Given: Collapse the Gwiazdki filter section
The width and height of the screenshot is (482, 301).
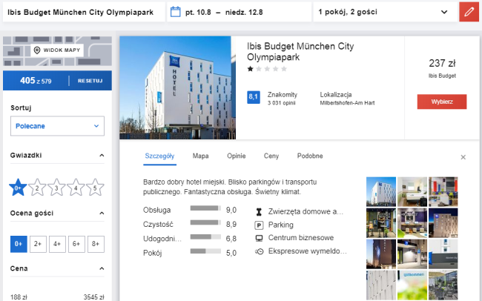Looking at the screenshot, I should pyautogui.click(x=102, y=156).
